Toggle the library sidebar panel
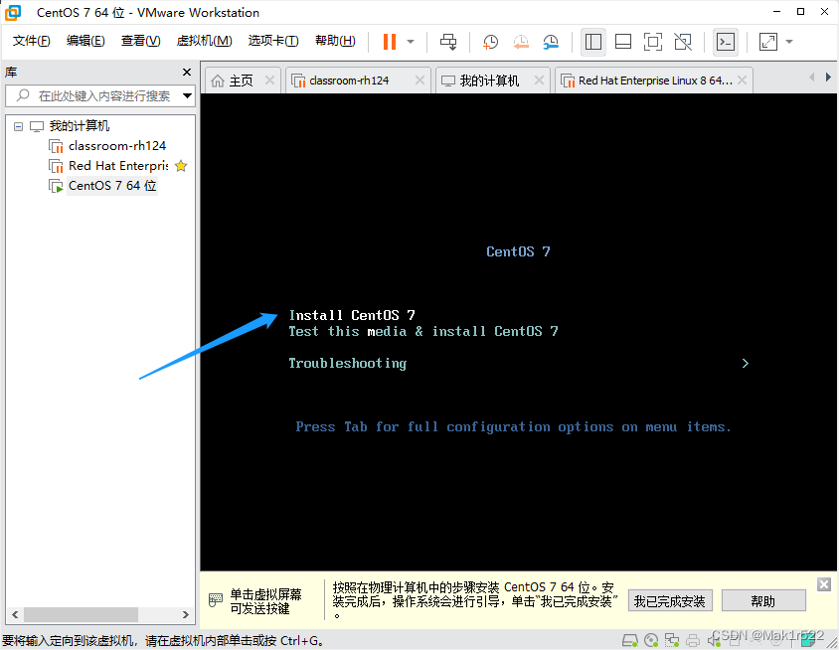The image size is (839, 650). click(593, 42)
